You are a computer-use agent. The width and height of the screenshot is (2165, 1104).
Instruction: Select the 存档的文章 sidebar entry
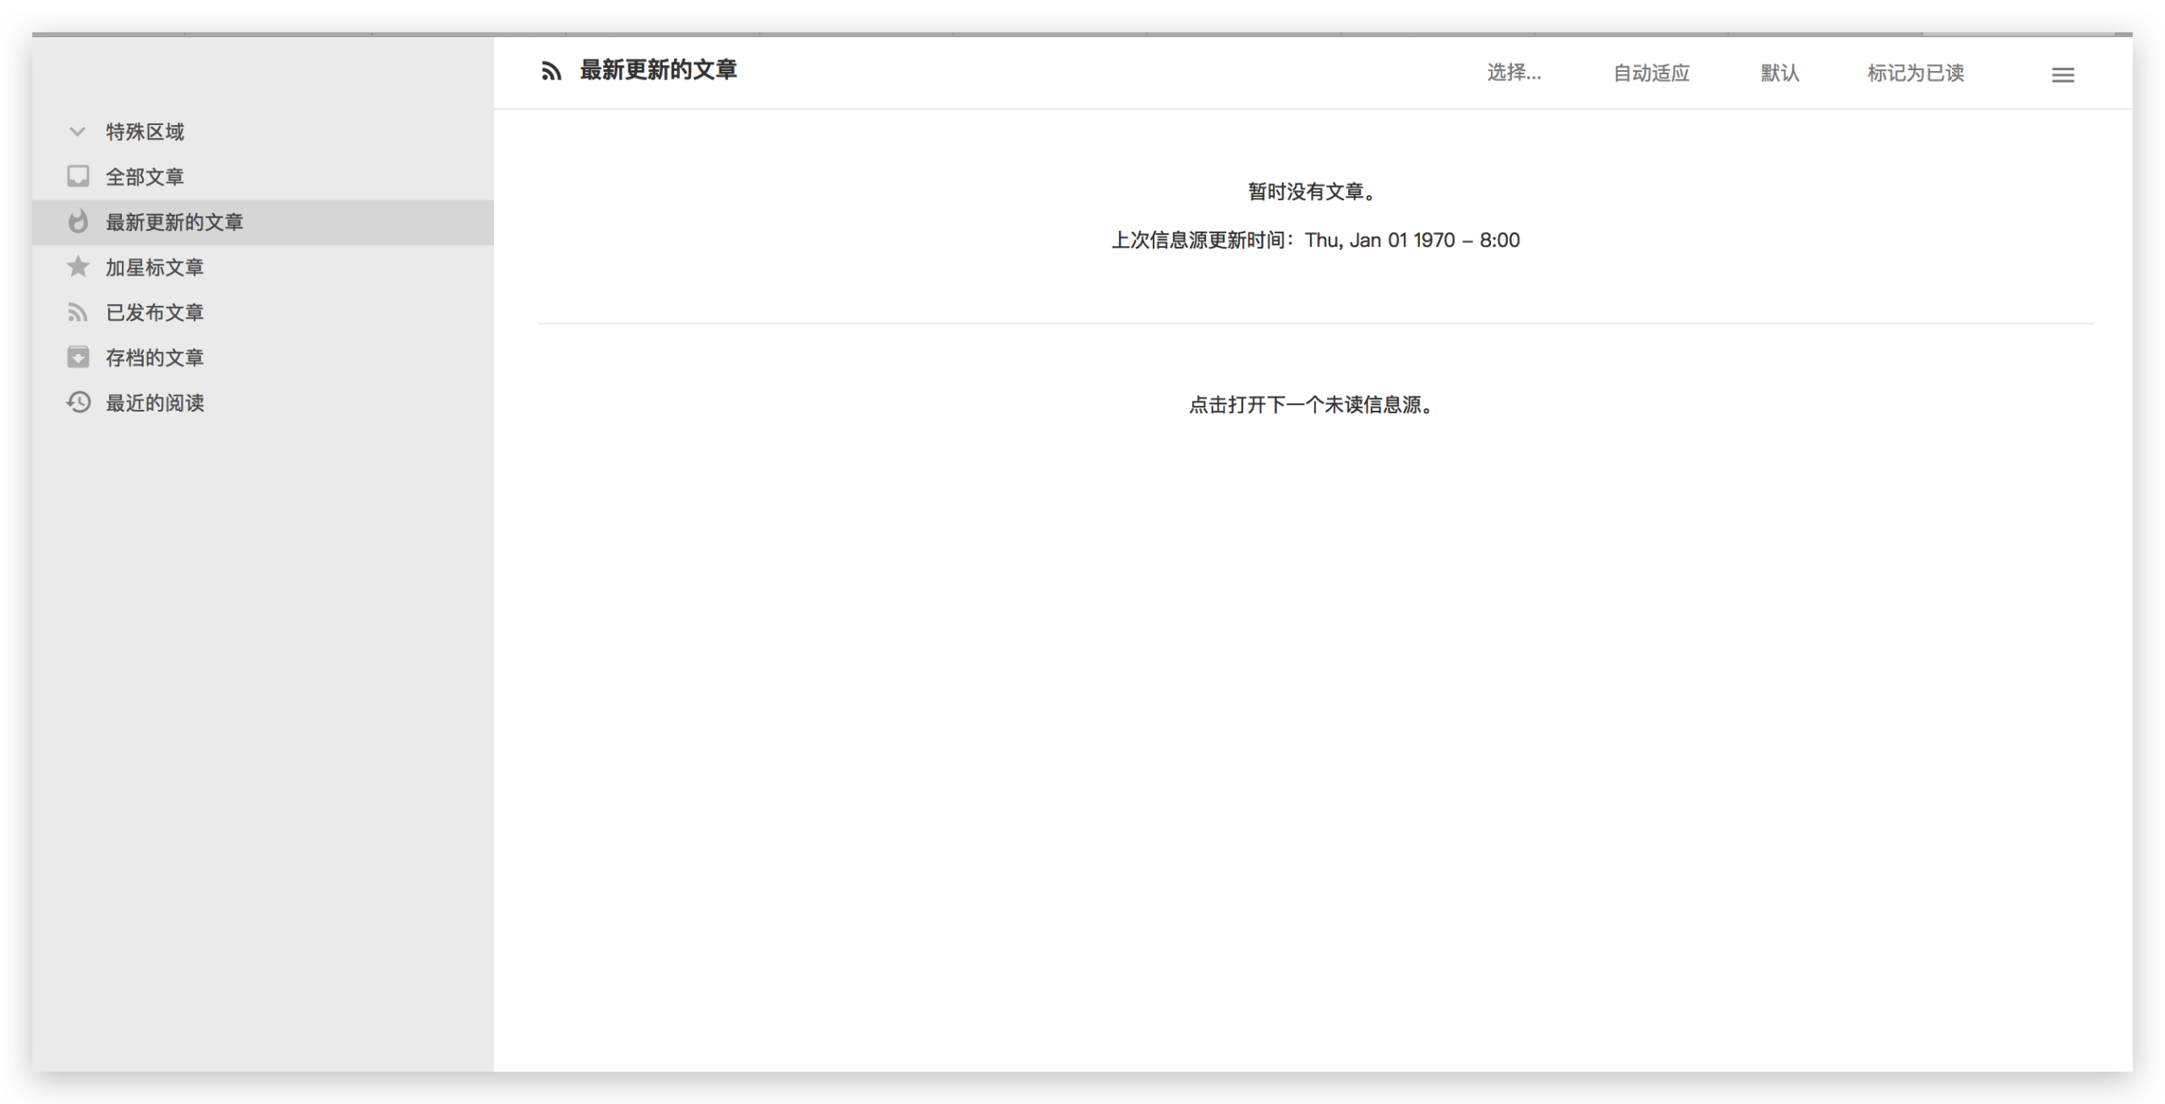[x=155, y=358]
